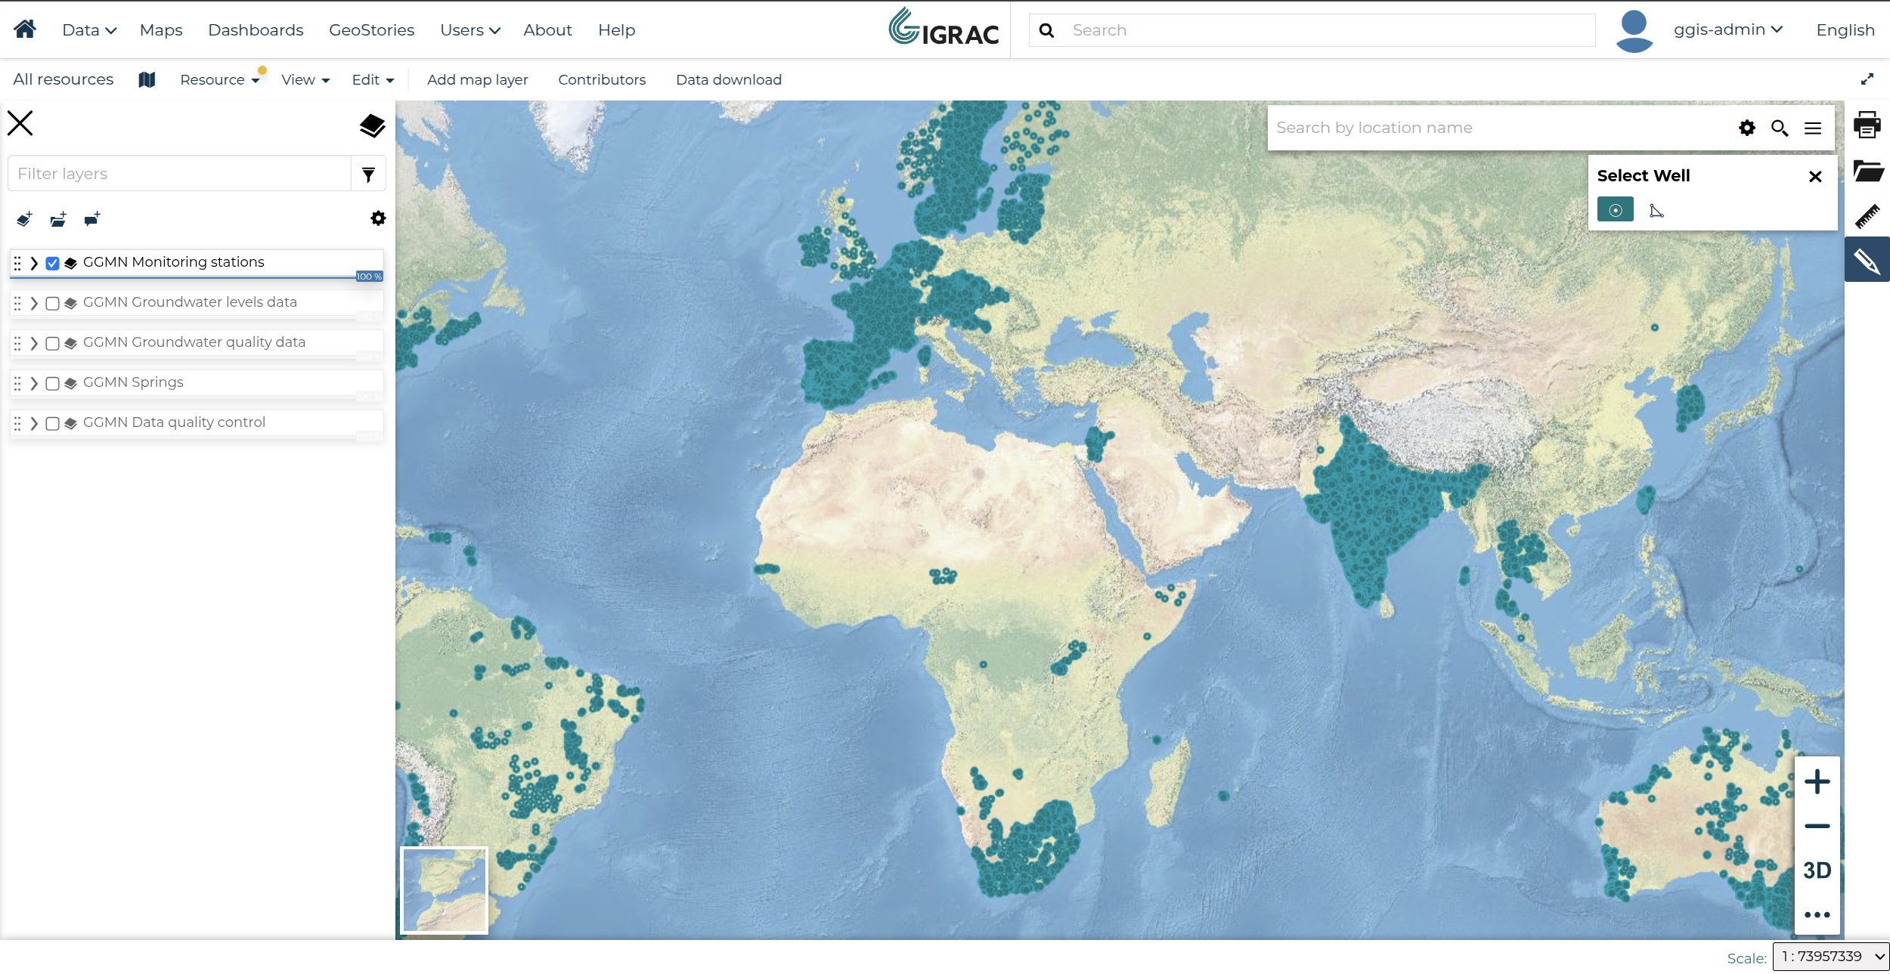Click the layers stack icon

coord(372,125)
